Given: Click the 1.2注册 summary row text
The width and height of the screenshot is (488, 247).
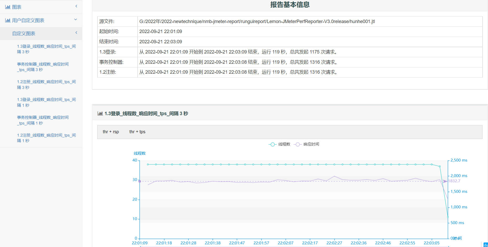Looking at the screenshot, I should (238, 72).
